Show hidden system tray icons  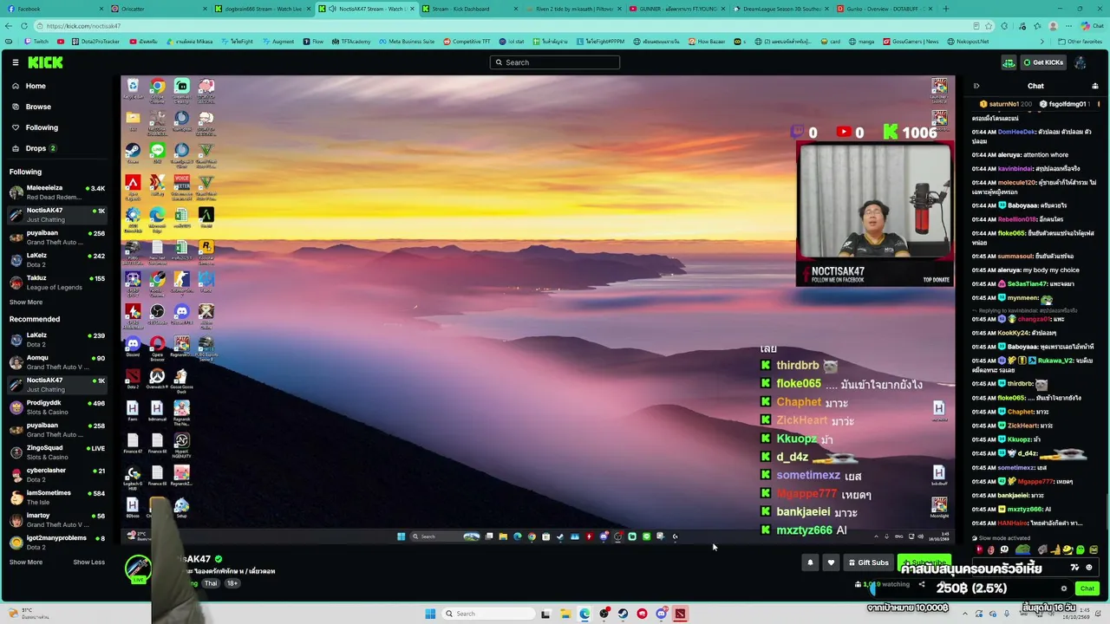[963, 614]
